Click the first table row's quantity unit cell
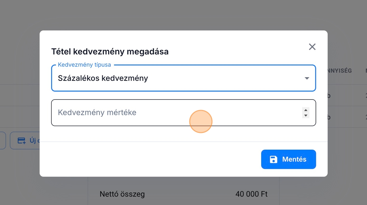367x205 pixels. click(329, 96)
